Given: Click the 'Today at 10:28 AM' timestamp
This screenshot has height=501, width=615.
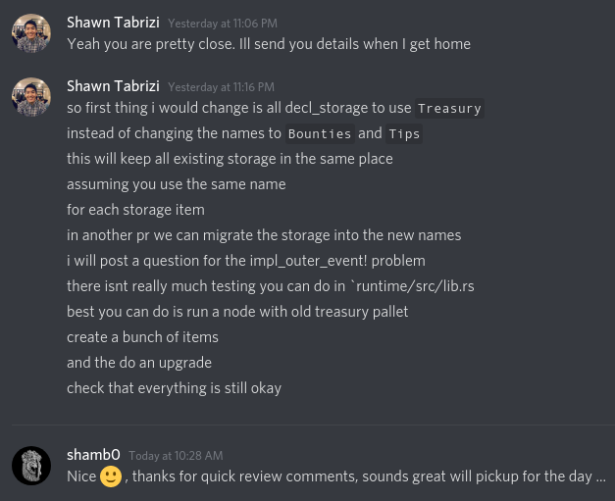Looking at the screenshot, I should [176, 456].
